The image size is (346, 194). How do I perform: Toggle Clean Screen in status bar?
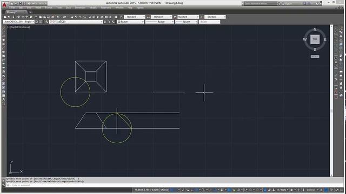click(337, 190)
